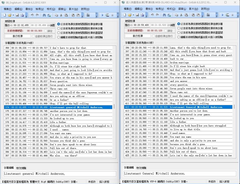Viewport: 240px width, 184px height.
Task: Open 格式(O) menu in left window
Action: 51,9
